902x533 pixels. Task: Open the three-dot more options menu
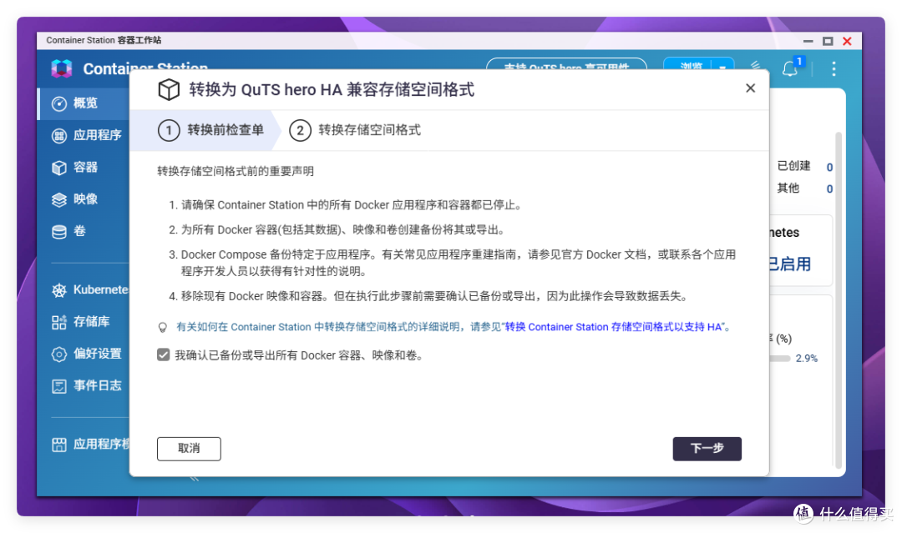tap(834, 69)
